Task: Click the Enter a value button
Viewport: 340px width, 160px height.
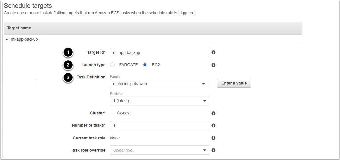Action: coord(234,83)
